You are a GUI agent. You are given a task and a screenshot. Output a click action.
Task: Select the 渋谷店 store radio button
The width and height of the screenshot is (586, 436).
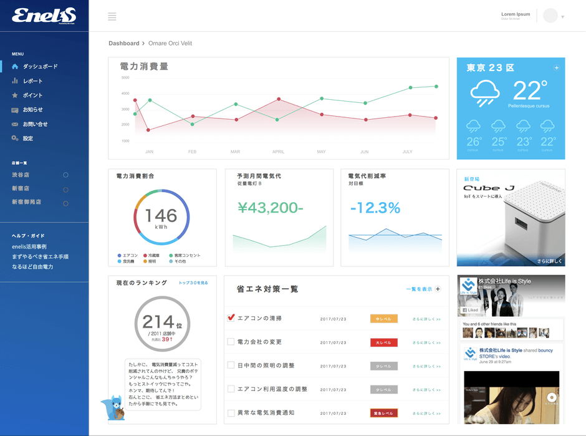[65, 175]
